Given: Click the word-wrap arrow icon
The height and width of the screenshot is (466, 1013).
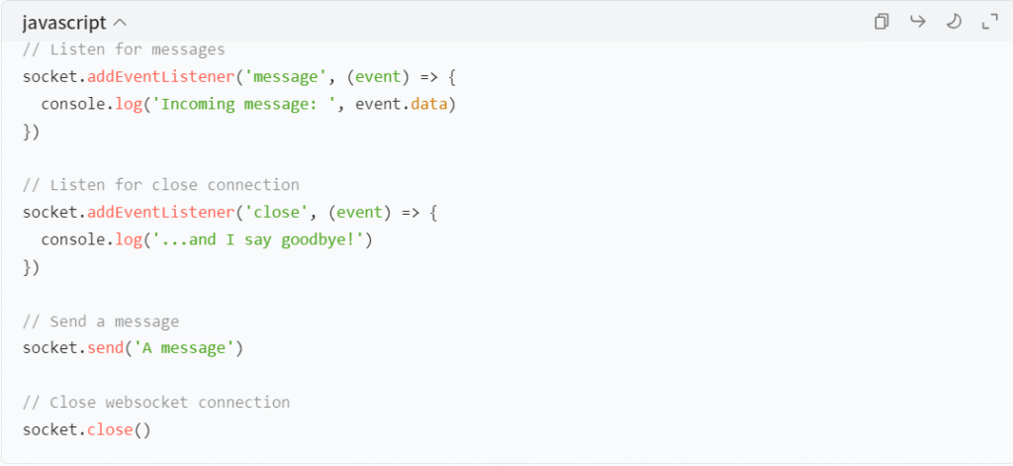Looking at the screenshot, I should (917, 22).
